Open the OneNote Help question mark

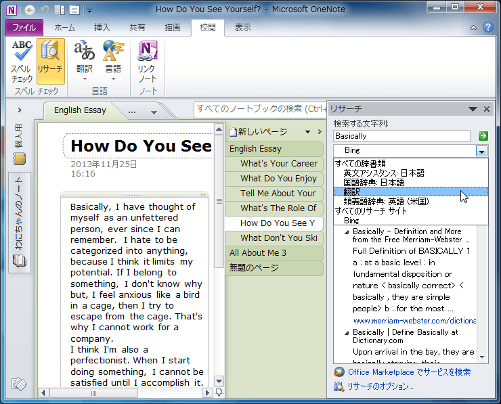pyautogui.click(x=488, y=28)
